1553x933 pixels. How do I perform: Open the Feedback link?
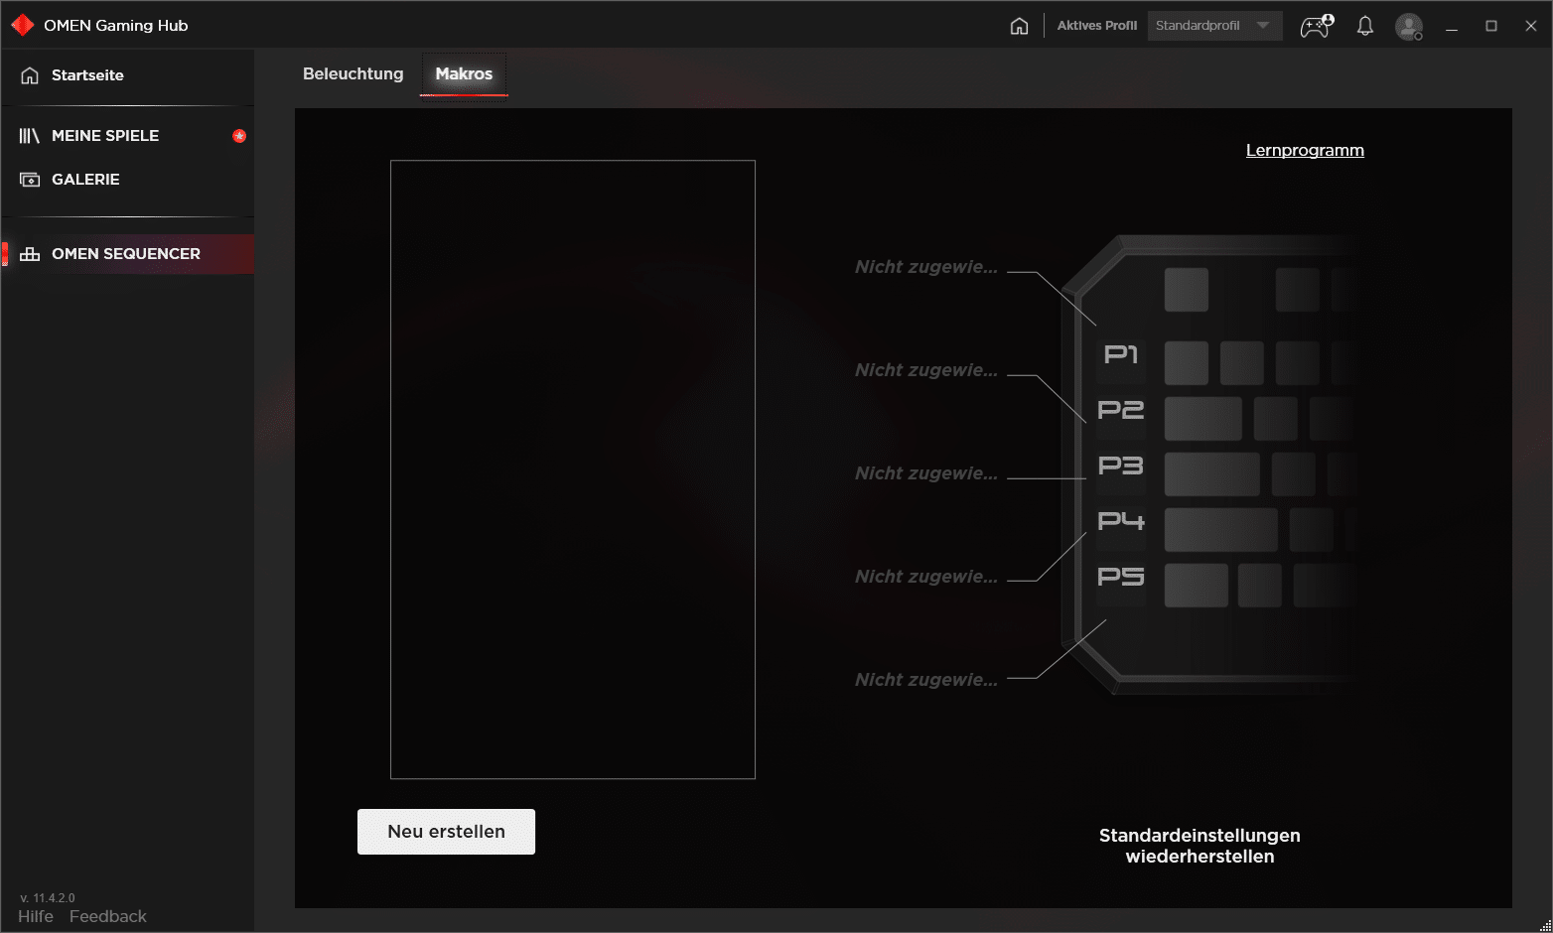[x=108, y=916]
